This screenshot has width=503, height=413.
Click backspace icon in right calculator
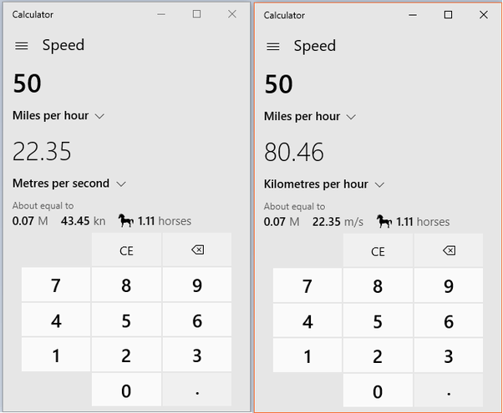point(449,250)
